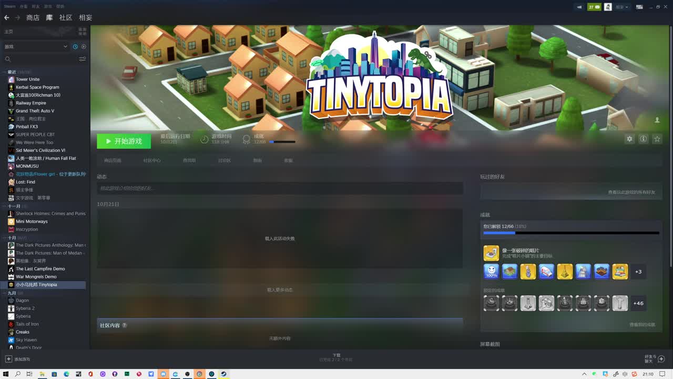
Task: Open the Steam menu
Action: click(9, 6)
